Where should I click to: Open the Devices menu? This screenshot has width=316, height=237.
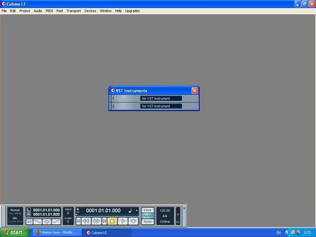(x=90, y=11)
